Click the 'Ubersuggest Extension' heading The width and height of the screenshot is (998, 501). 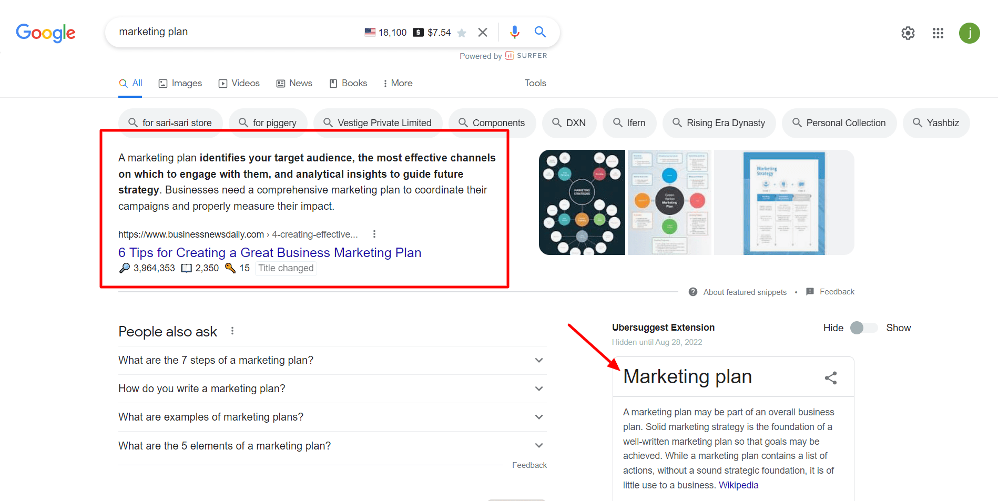click(664, 328)
